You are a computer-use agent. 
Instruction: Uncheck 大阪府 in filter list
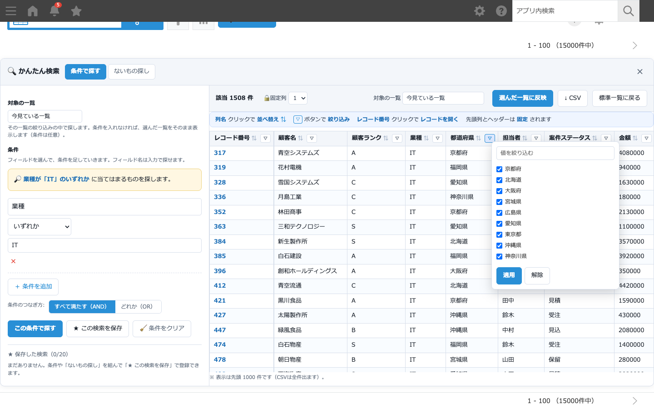(x=499, y=191)
